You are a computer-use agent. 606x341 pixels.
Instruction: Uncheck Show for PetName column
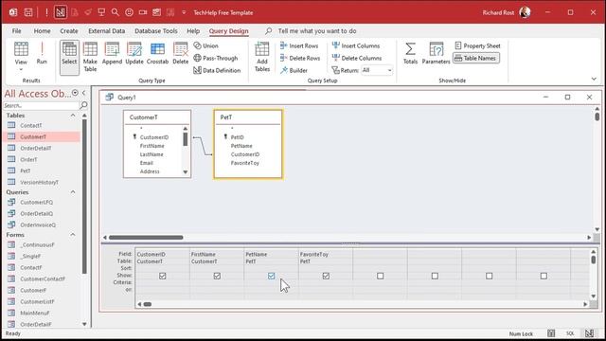tap(272, 276)
